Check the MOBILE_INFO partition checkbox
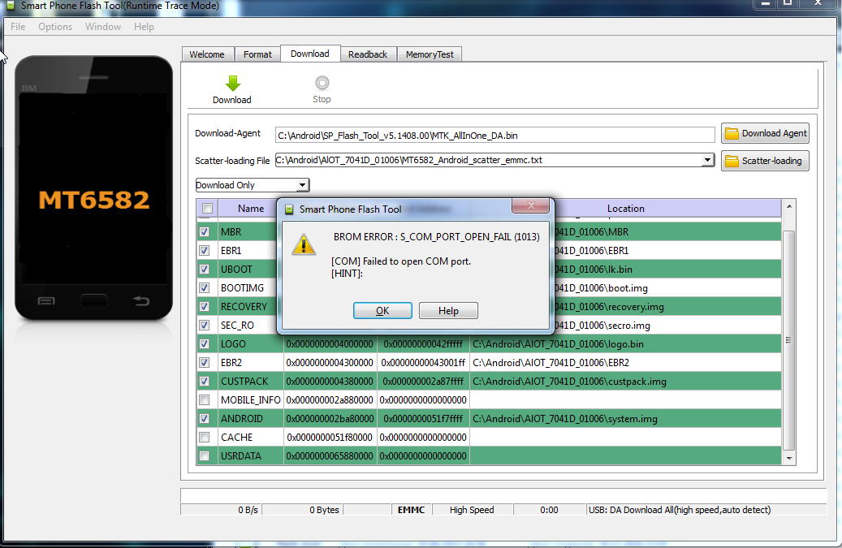The width and height of the screenshot is (842, 548). (205, 400)
